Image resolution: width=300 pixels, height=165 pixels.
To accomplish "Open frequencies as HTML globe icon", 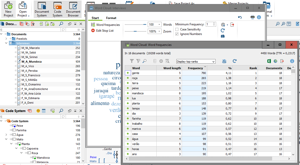I will point(275,61).
